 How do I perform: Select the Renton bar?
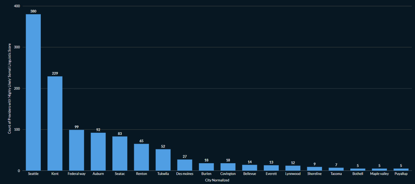[x=141, y=157]
